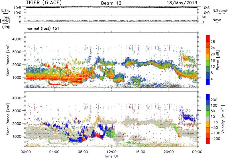Click the "TIGER (fitACF)" plot title

tap(44, 3)
